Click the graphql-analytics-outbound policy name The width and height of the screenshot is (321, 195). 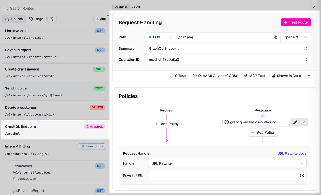point(253,122)
